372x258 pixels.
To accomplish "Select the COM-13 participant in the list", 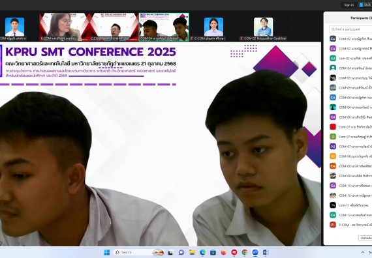I will (350, 215).
